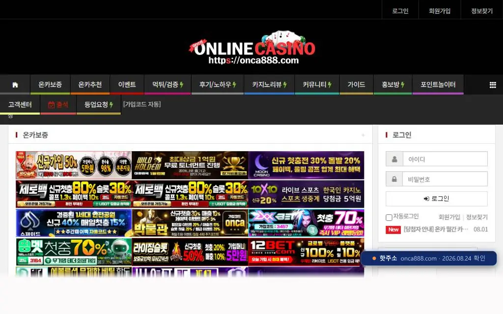Click the lock icon beside the 비밀번호 field

pyautogui.click(x=394, y=179)
